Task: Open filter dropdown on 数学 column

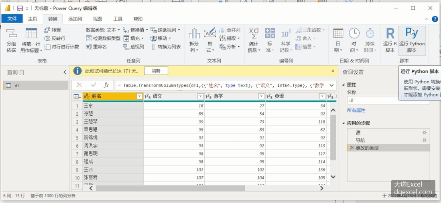Action: click(261, 96)
